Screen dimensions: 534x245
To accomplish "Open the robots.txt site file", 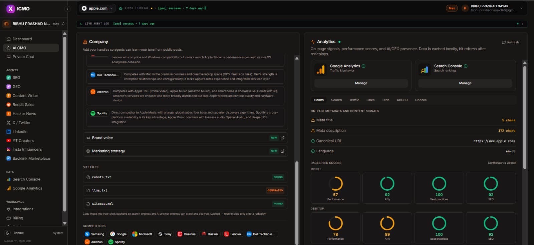I will coord(185,177).
